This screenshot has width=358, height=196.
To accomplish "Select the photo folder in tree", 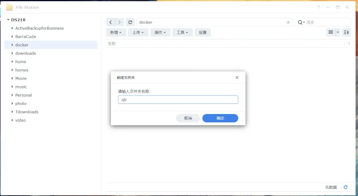I will (21, 103).
